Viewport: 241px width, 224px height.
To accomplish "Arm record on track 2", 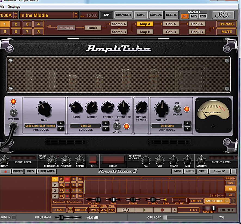I will tap(67, 185).
